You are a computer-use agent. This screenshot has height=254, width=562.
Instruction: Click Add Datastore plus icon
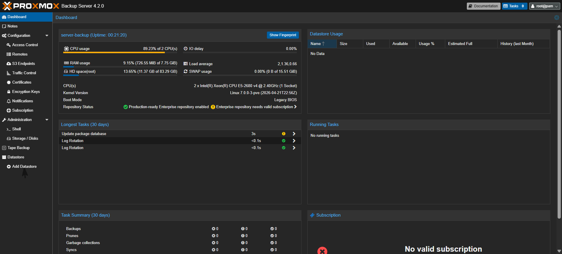coord(9,167)
